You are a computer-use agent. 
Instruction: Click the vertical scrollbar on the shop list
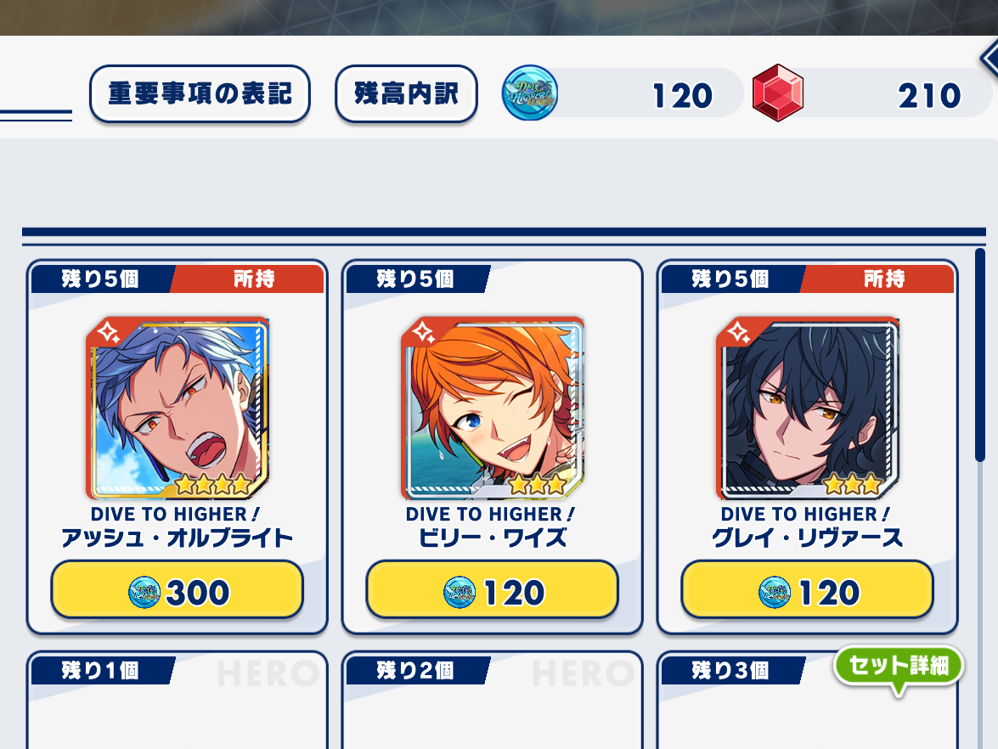click(x=980, y=355)
